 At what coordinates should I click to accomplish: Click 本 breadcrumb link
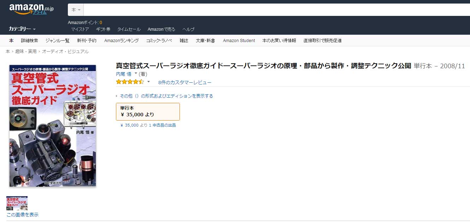(8, 52)
